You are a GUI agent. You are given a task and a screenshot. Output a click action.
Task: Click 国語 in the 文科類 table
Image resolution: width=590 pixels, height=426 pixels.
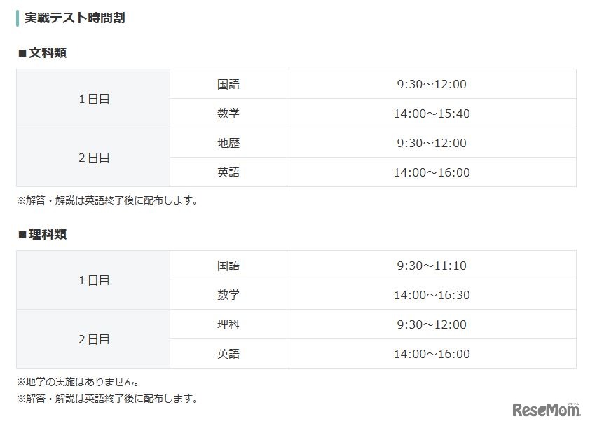pos(228,84)
